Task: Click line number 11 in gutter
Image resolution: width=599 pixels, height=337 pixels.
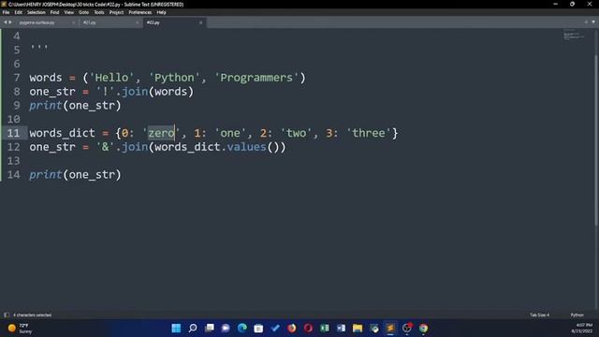Action: point(13,133)
